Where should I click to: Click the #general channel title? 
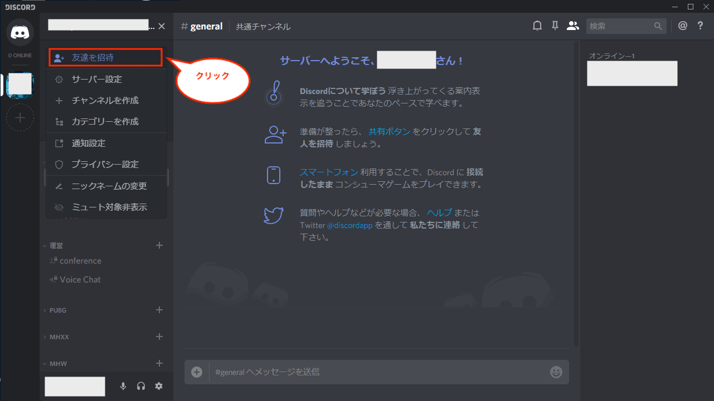202,26
